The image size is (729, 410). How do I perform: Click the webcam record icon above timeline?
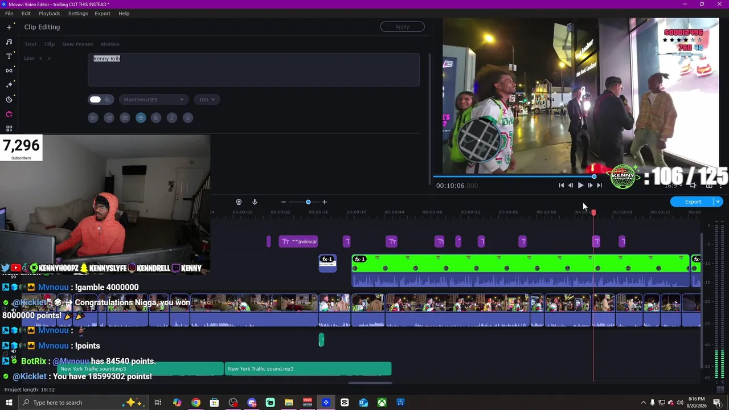(x=239, y=202)
